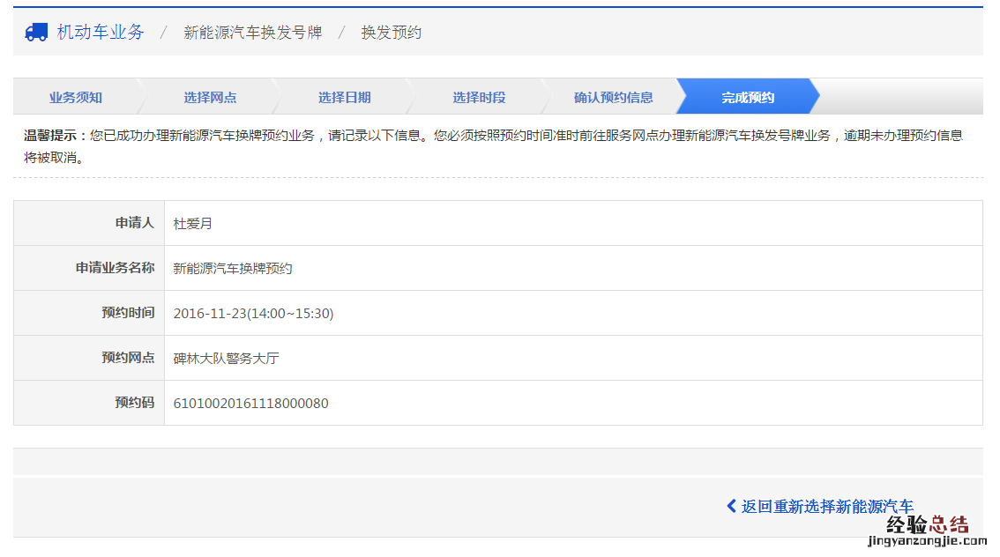The height and width of the screenshot is (557, 1000).
Task: Click the 温馨提示 notice heading
Action: 55,136
